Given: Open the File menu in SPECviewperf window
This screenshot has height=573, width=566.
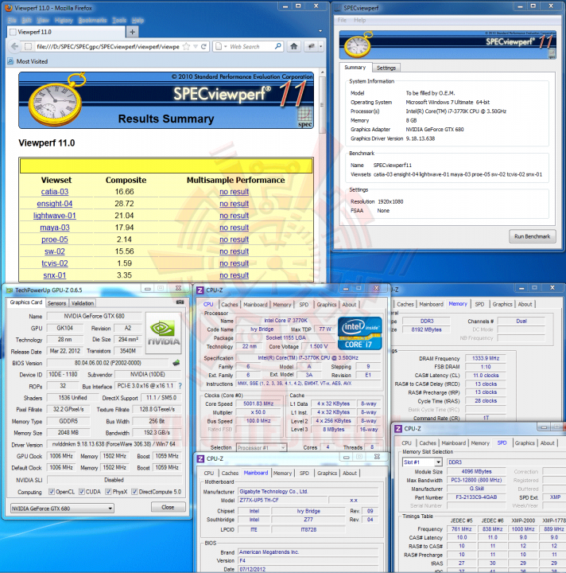Looking at the screenshot, I should [x=342, y=20].
